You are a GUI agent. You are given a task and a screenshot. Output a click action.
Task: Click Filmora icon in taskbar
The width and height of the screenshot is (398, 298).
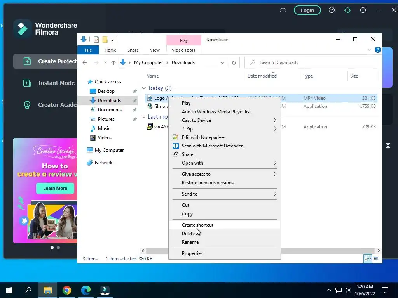105,290
